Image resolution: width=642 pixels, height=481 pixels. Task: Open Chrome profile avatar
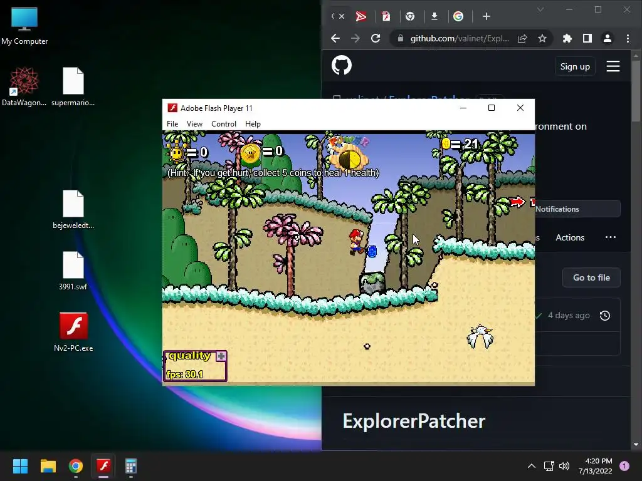[x=608, y=38]
